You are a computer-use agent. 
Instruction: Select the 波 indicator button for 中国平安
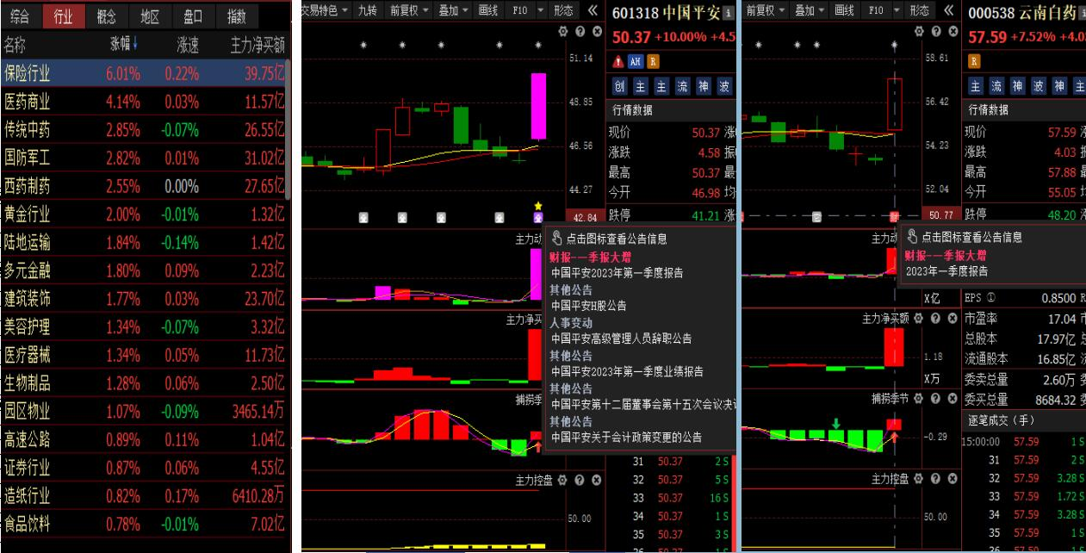click(x=725, y=86)
